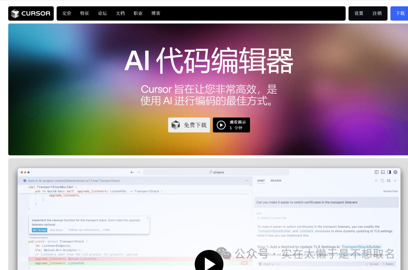
Task: Open chat history clock icon
Action: (x=382, y=181)
